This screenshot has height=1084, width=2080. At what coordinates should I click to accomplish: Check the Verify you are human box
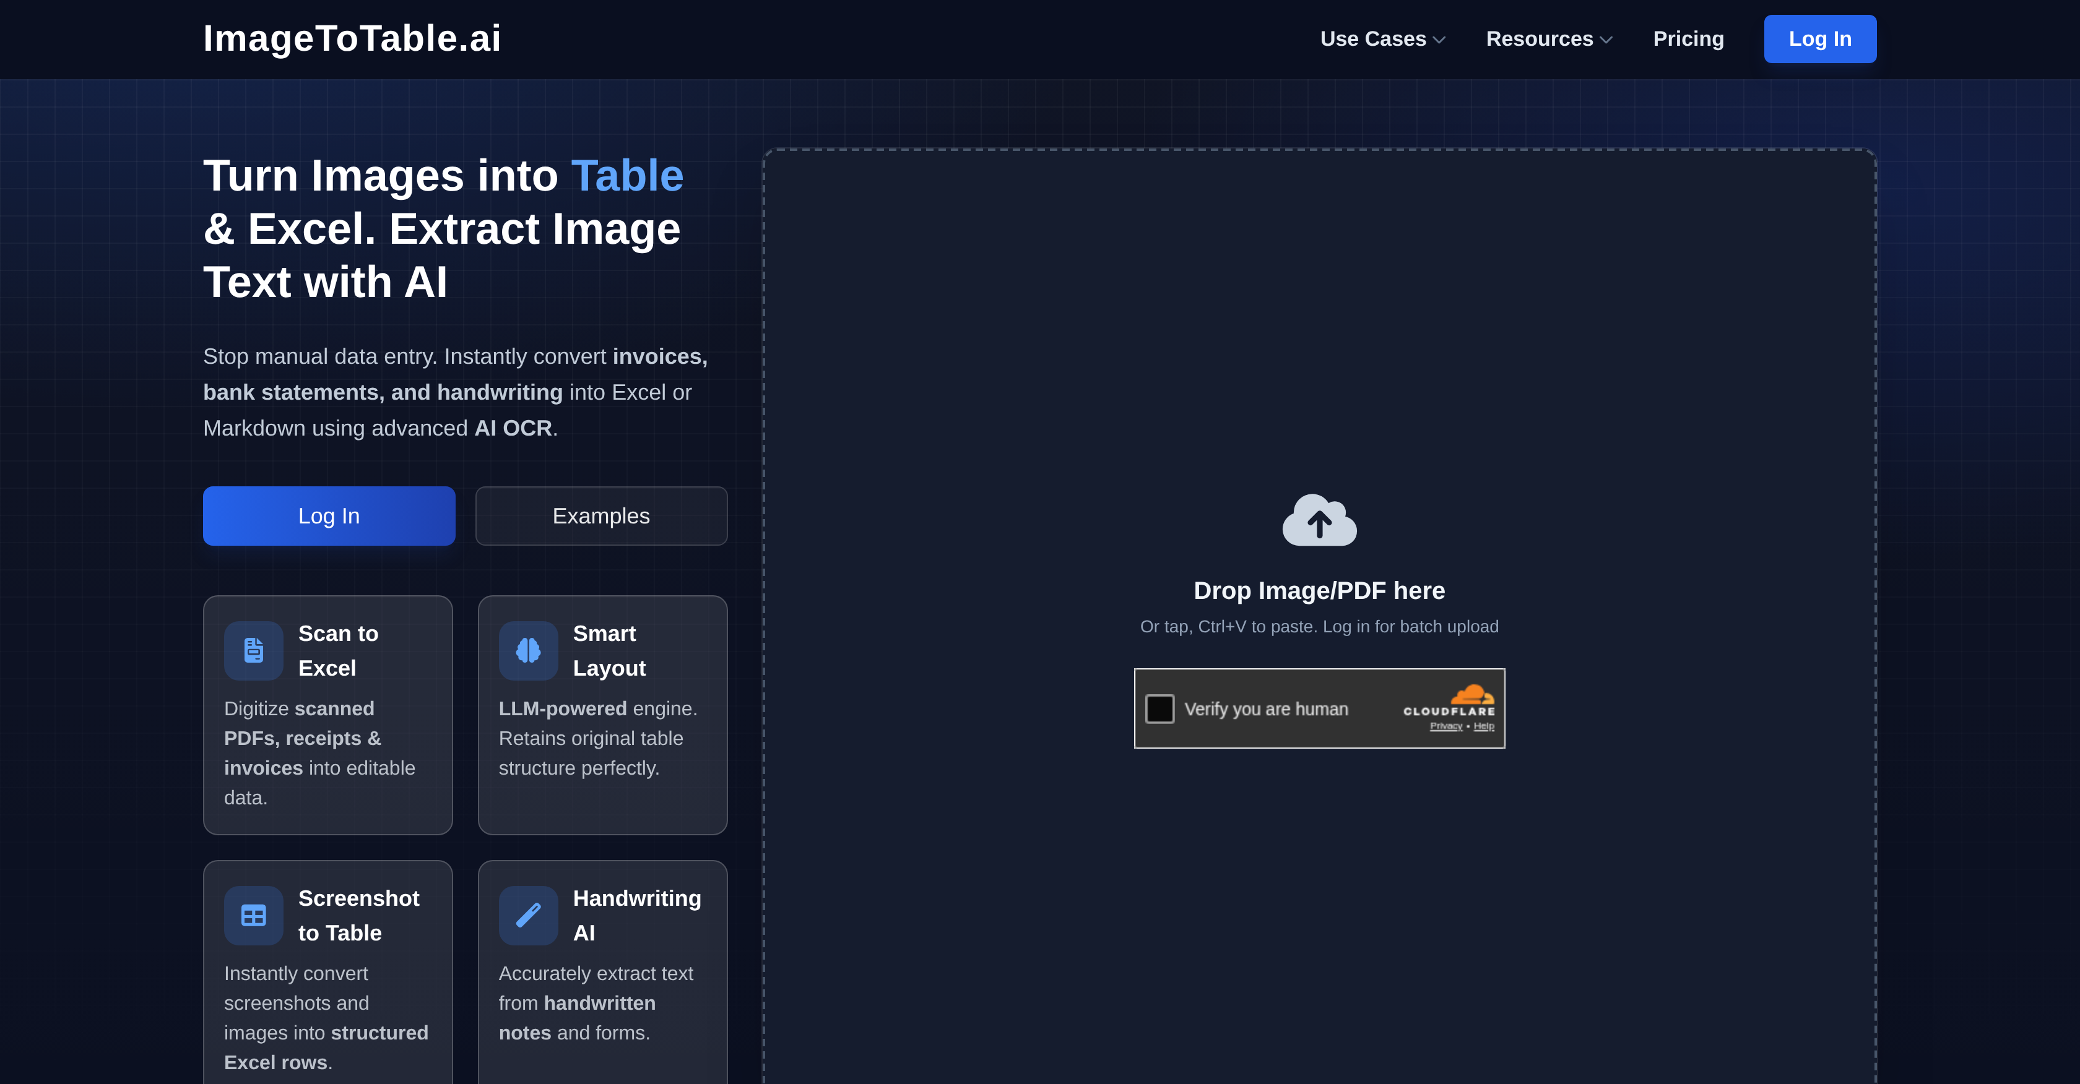click(x=1159, y=708)
